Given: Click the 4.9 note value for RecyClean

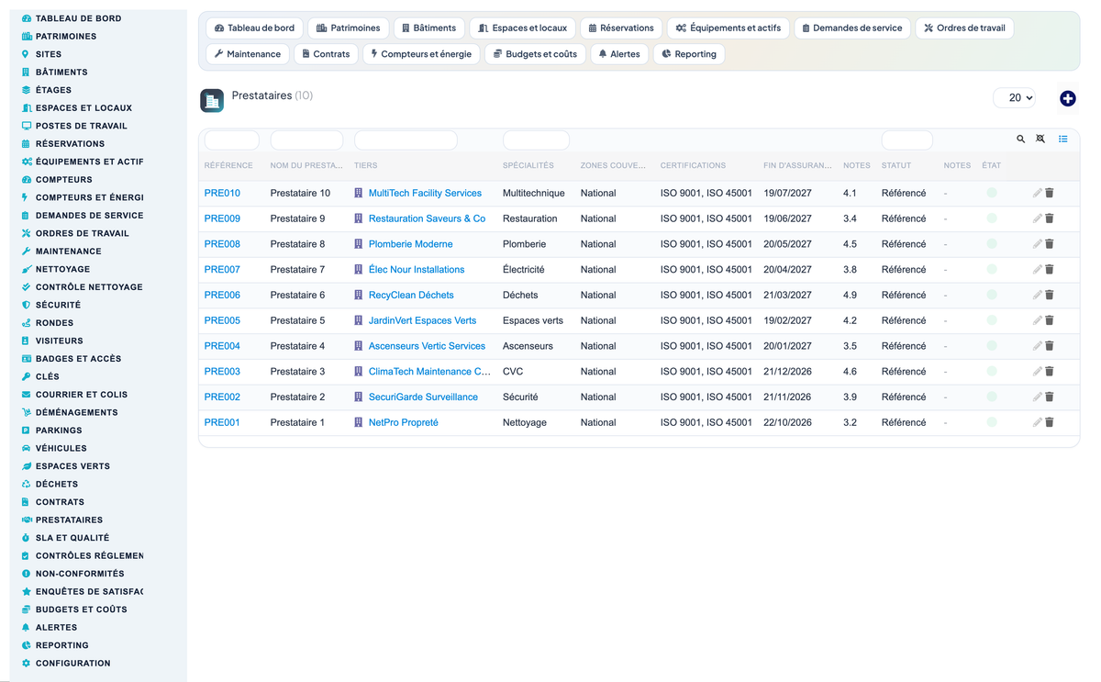Looking at the screenshot, I should point(850,296).
